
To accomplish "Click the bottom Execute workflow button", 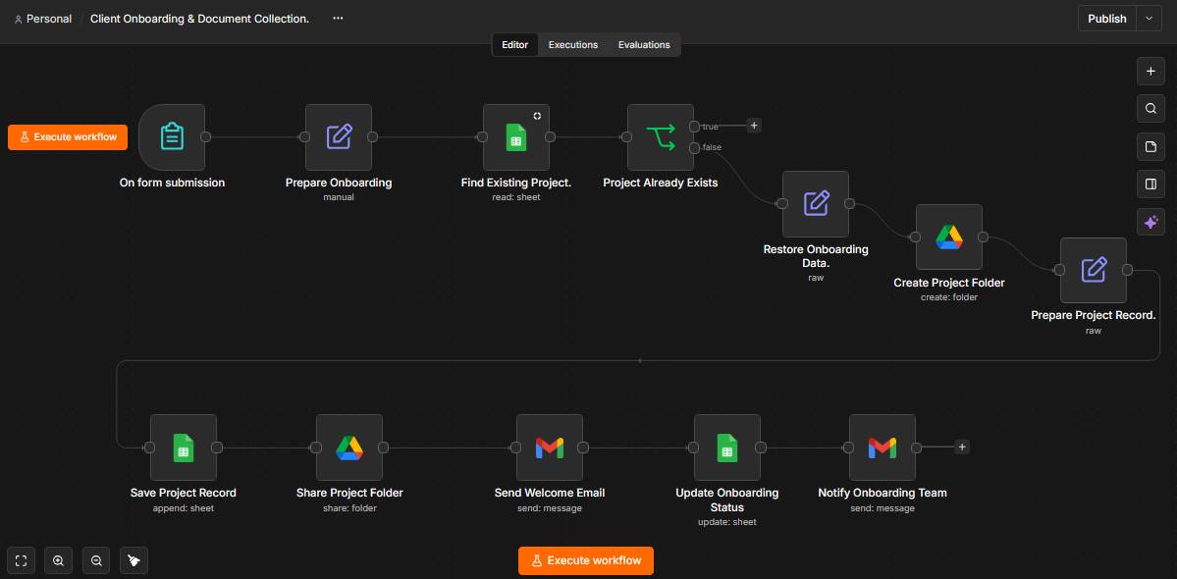I will (585, 560).
